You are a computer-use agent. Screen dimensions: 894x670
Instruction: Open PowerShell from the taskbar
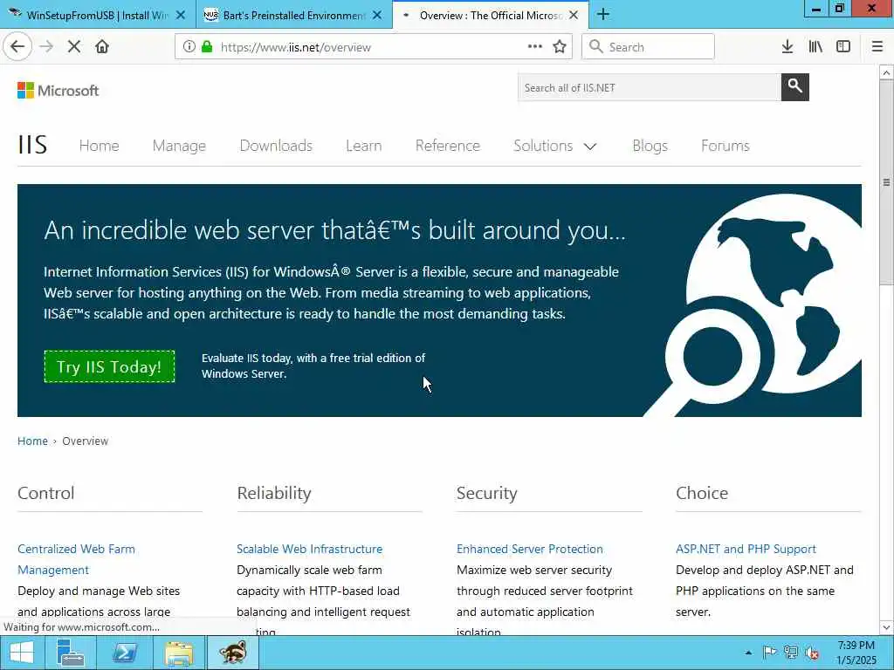coord(125,653)
